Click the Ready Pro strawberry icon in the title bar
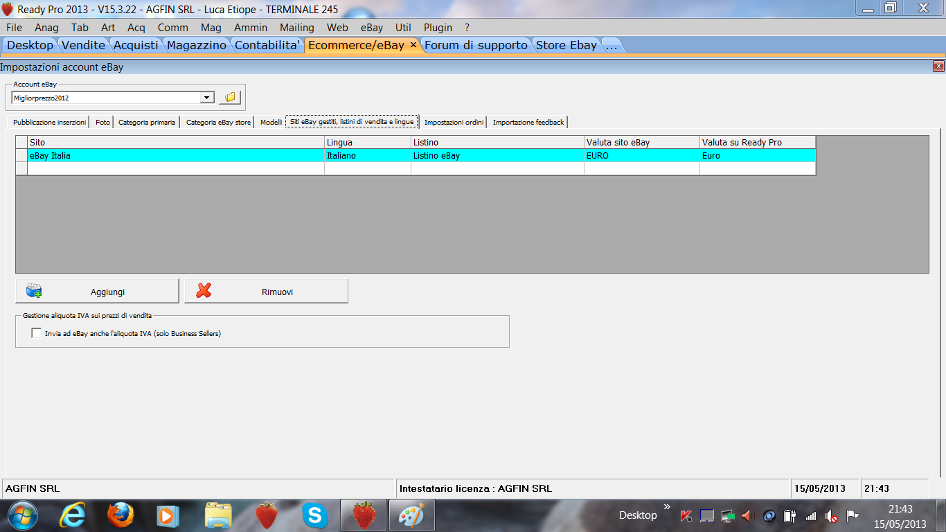This screenshot has height=532, width=946. (x=8, y=9)
